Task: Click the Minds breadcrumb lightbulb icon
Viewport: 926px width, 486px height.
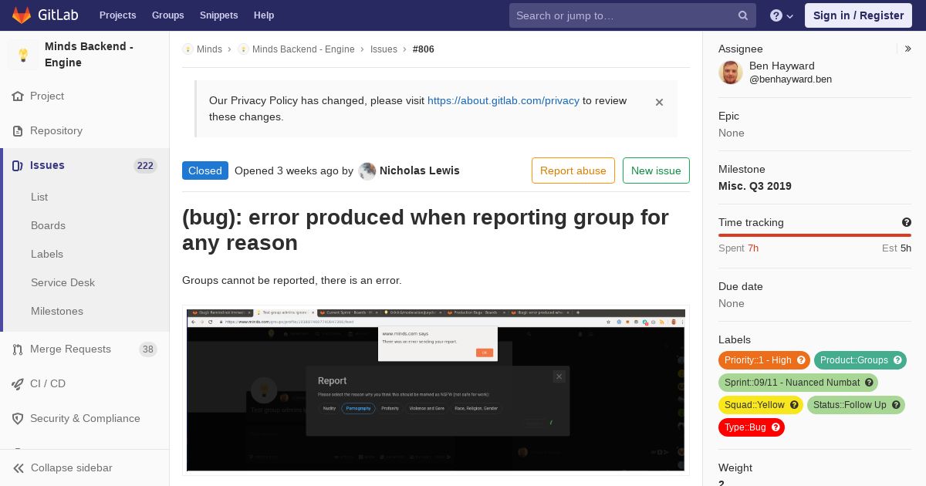Action: point(188,49)
